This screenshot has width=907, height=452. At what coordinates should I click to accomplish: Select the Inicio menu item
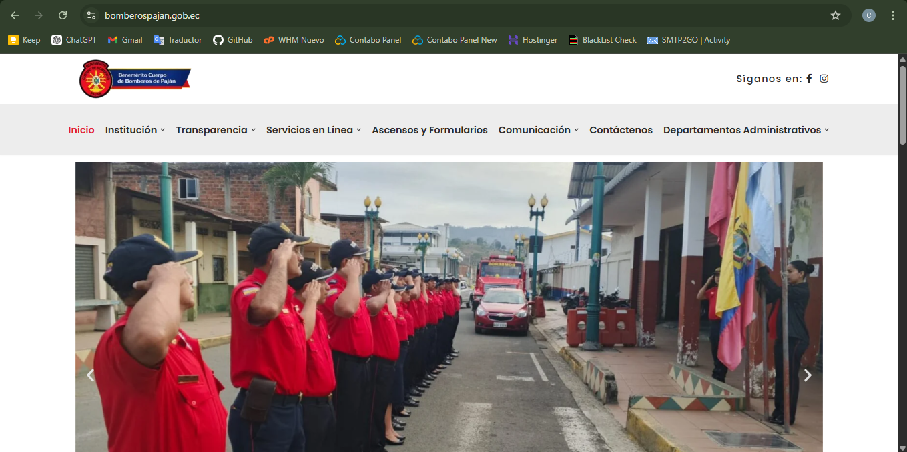pos(81,130)
